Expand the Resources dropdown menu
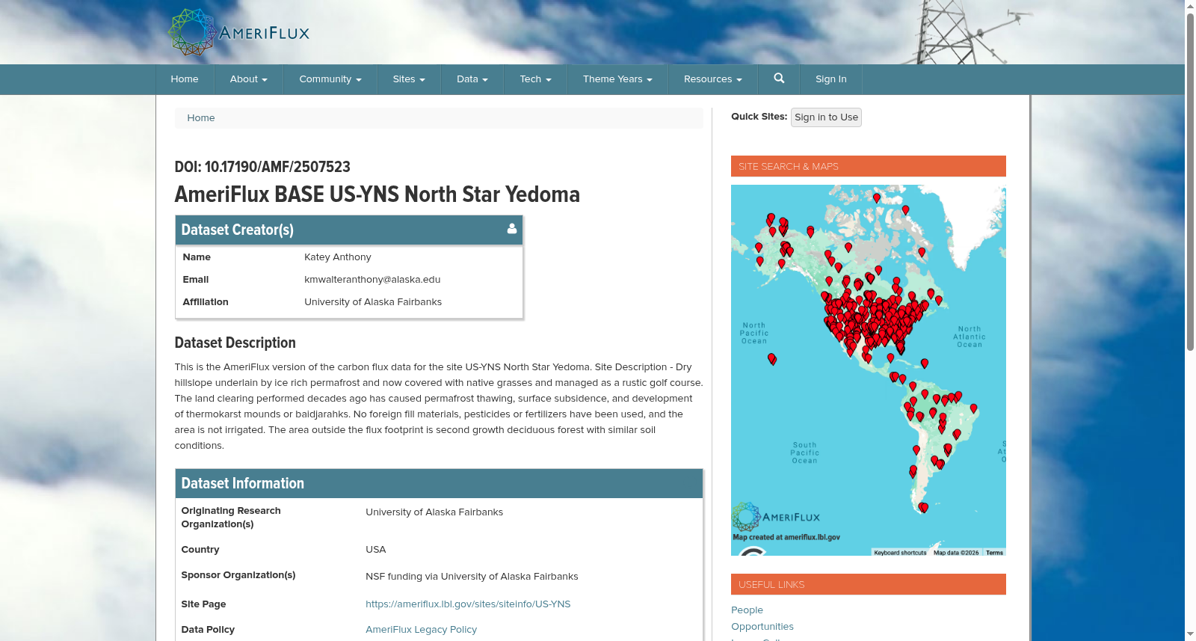Viewport: 1196px width, 641px height. (713, 79)
